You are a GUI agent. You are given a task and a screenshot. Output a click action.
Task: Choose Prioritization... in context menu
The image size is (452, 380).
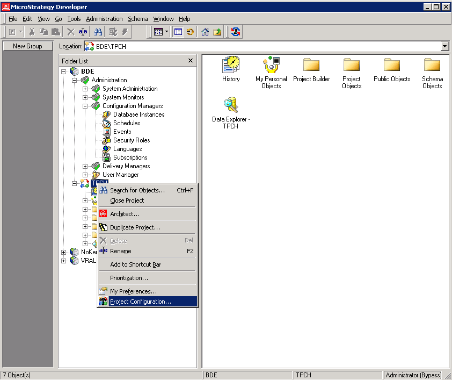tap(148, 278)
